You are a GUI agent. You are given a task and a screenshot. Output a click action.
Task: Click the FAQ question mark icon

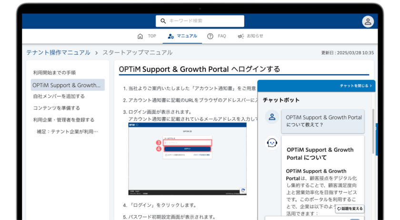[x=210, y=36]
